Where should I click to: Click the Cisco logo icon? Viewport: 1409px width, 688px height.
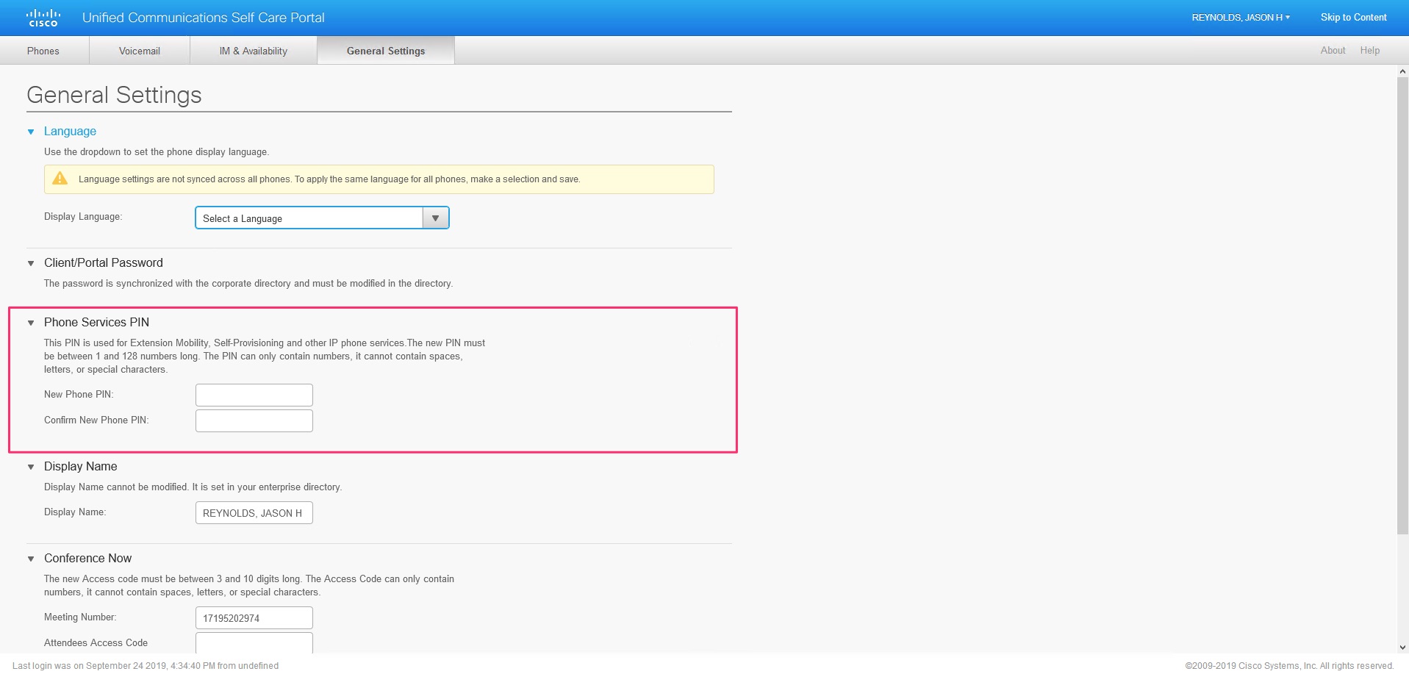(43, 18)
